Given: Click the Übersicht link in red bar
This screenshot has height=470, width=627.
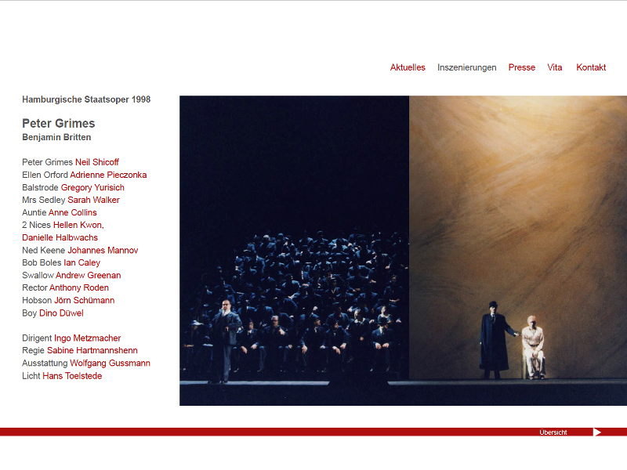Looking at the screenshot, I should [x=553, y=432].
